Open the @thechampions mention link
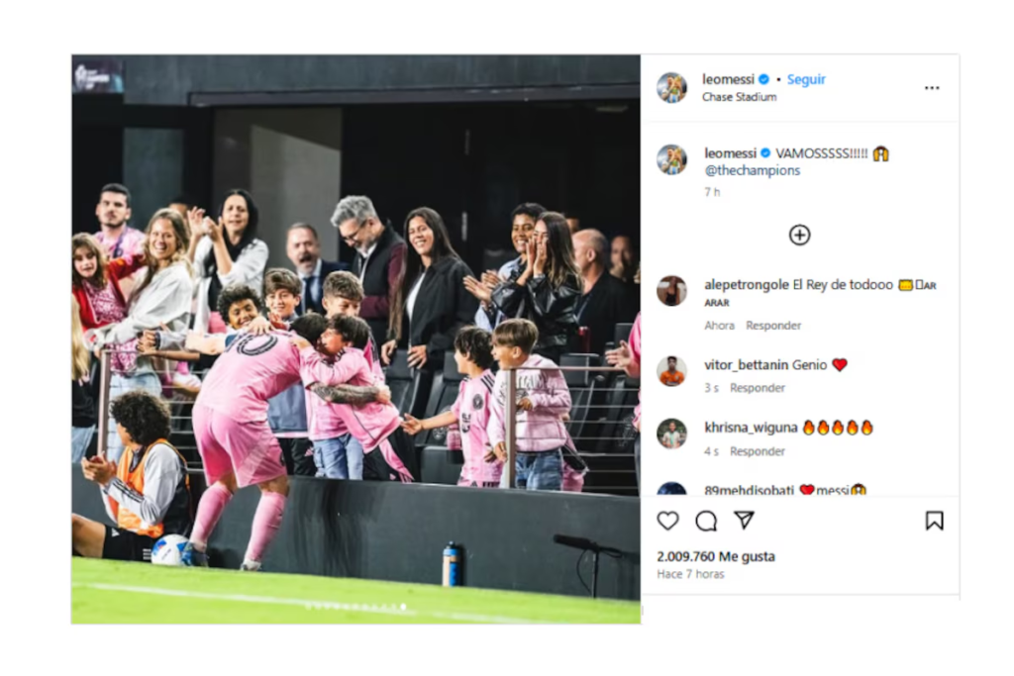1014x676 pixels. [753, 170]
